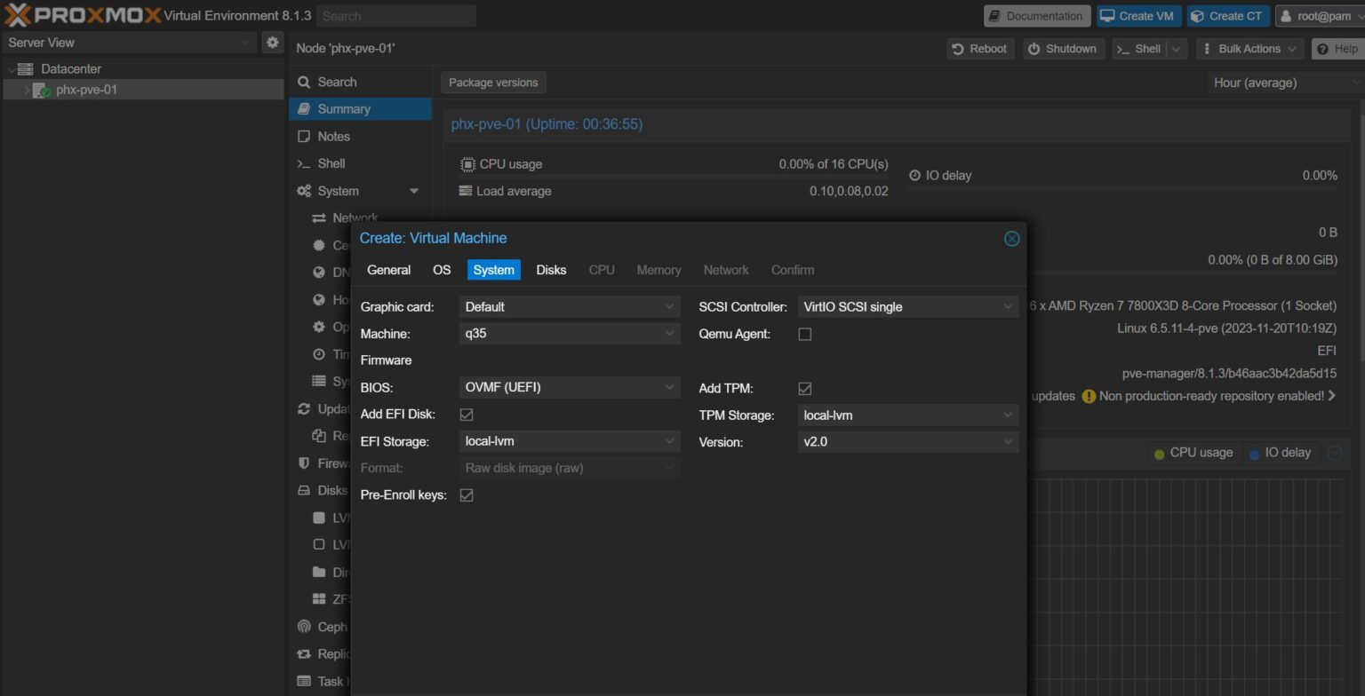Click the green CPU usage legend dot
Image resolution: width=1365 pixels, height=696 pixels.
point(1157,453)
